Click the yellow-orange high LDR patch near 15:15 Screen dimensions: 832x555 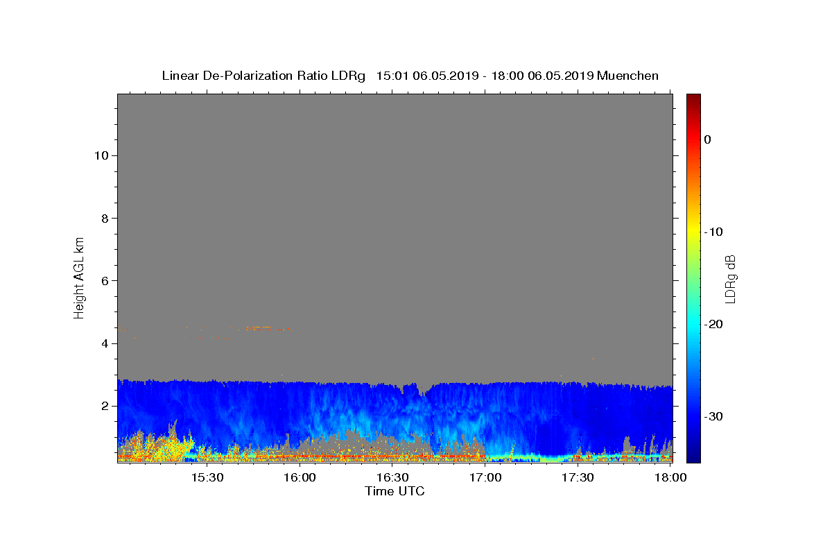159,447
